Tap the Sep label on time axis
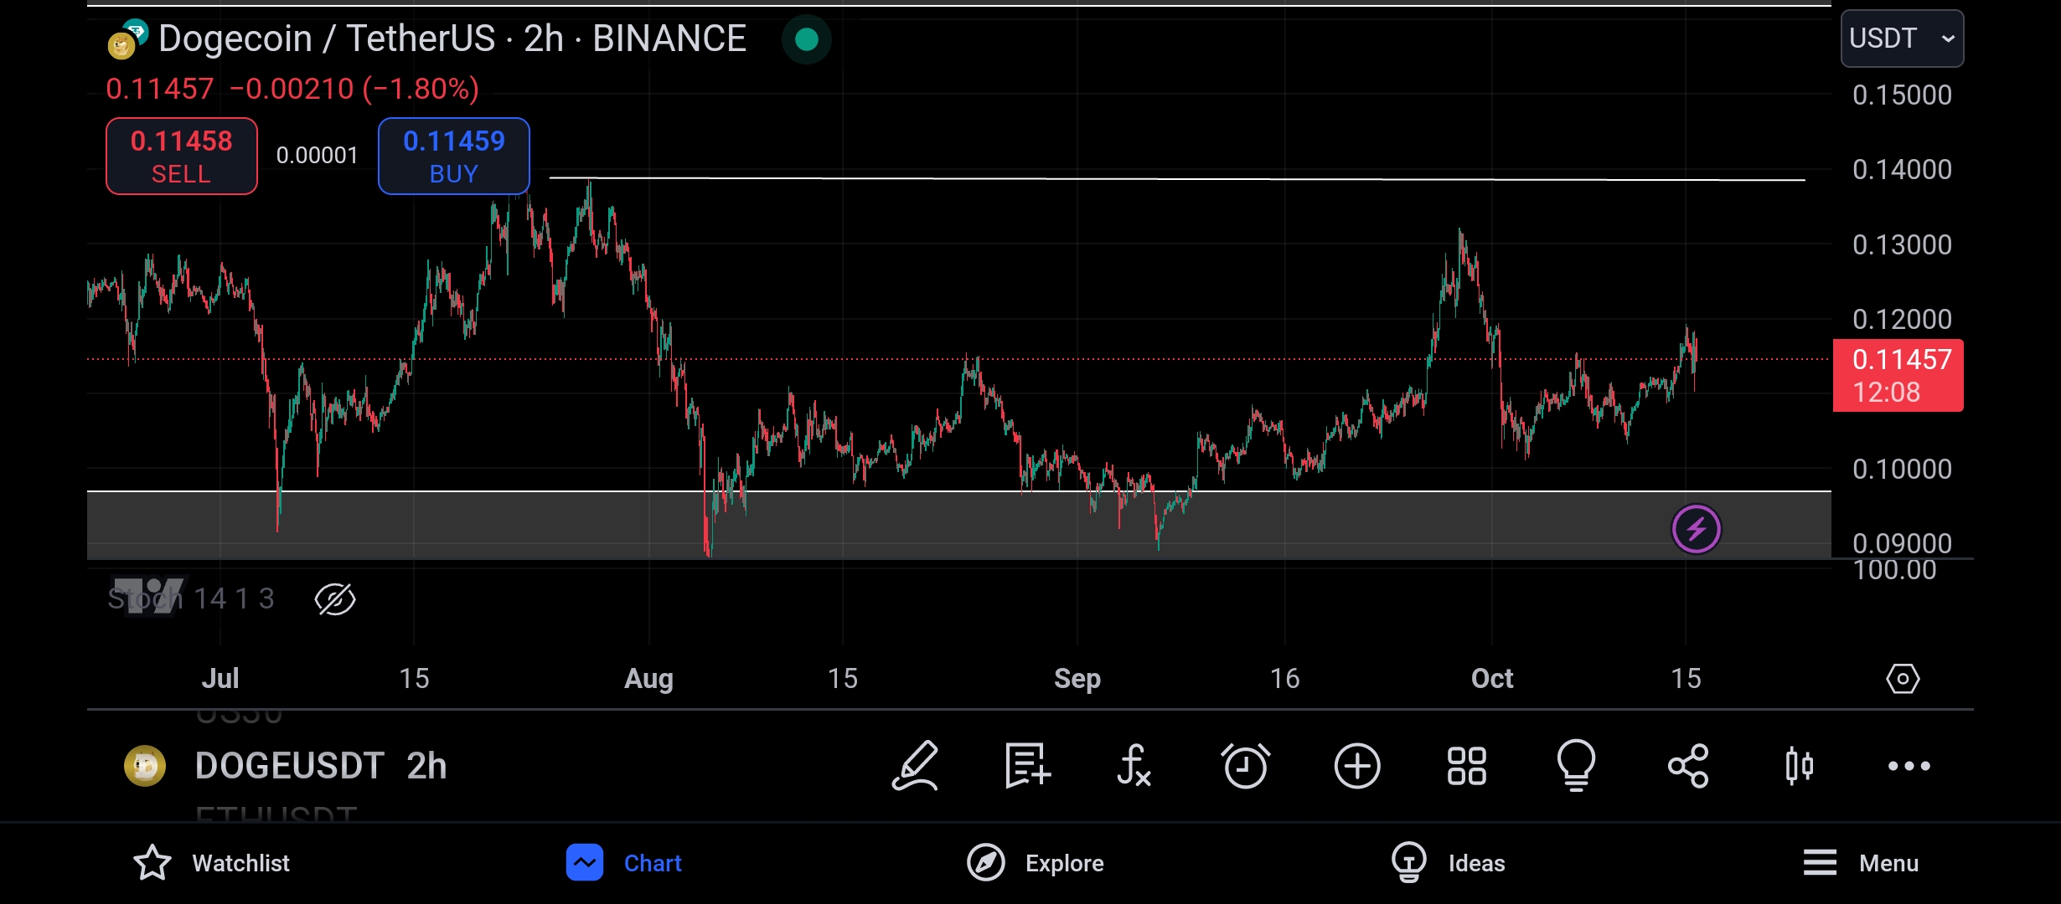 coord(1077,678)
